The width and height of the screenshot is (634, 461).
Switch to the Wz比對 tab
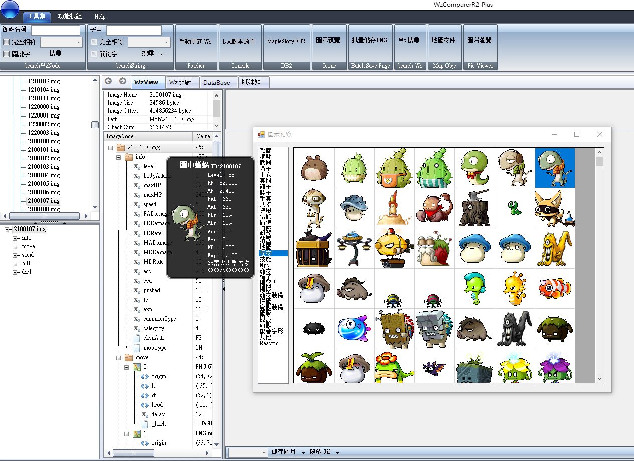(181, 82)
